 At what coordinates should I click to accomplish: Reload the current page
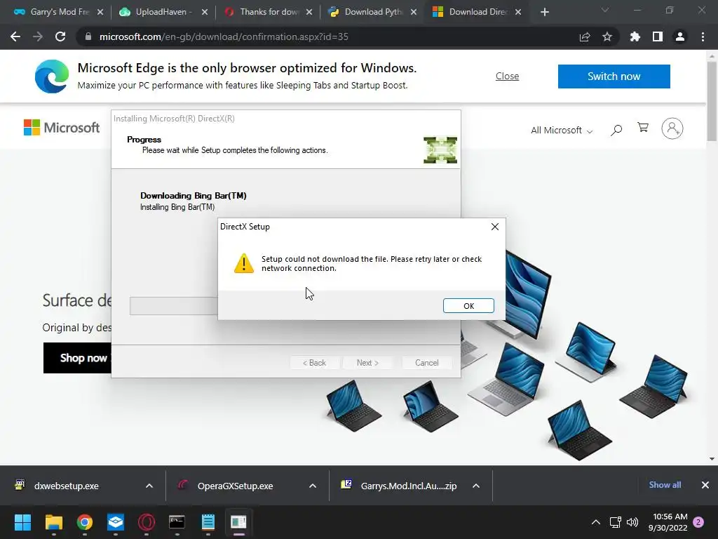pos(60,36)
